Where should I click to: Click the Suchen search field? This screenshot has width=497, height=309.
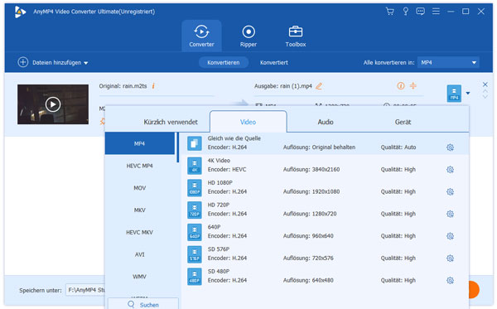tap(143, 304)
